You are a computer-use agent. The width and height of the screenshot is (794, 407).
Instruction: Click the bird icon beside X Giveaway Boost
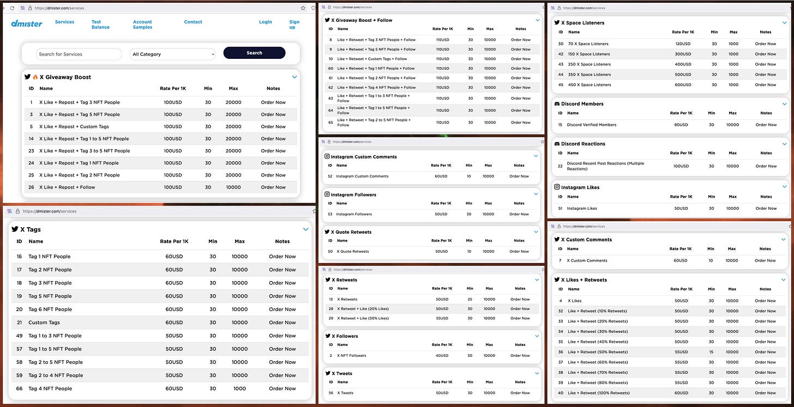[x=28, y=77]
